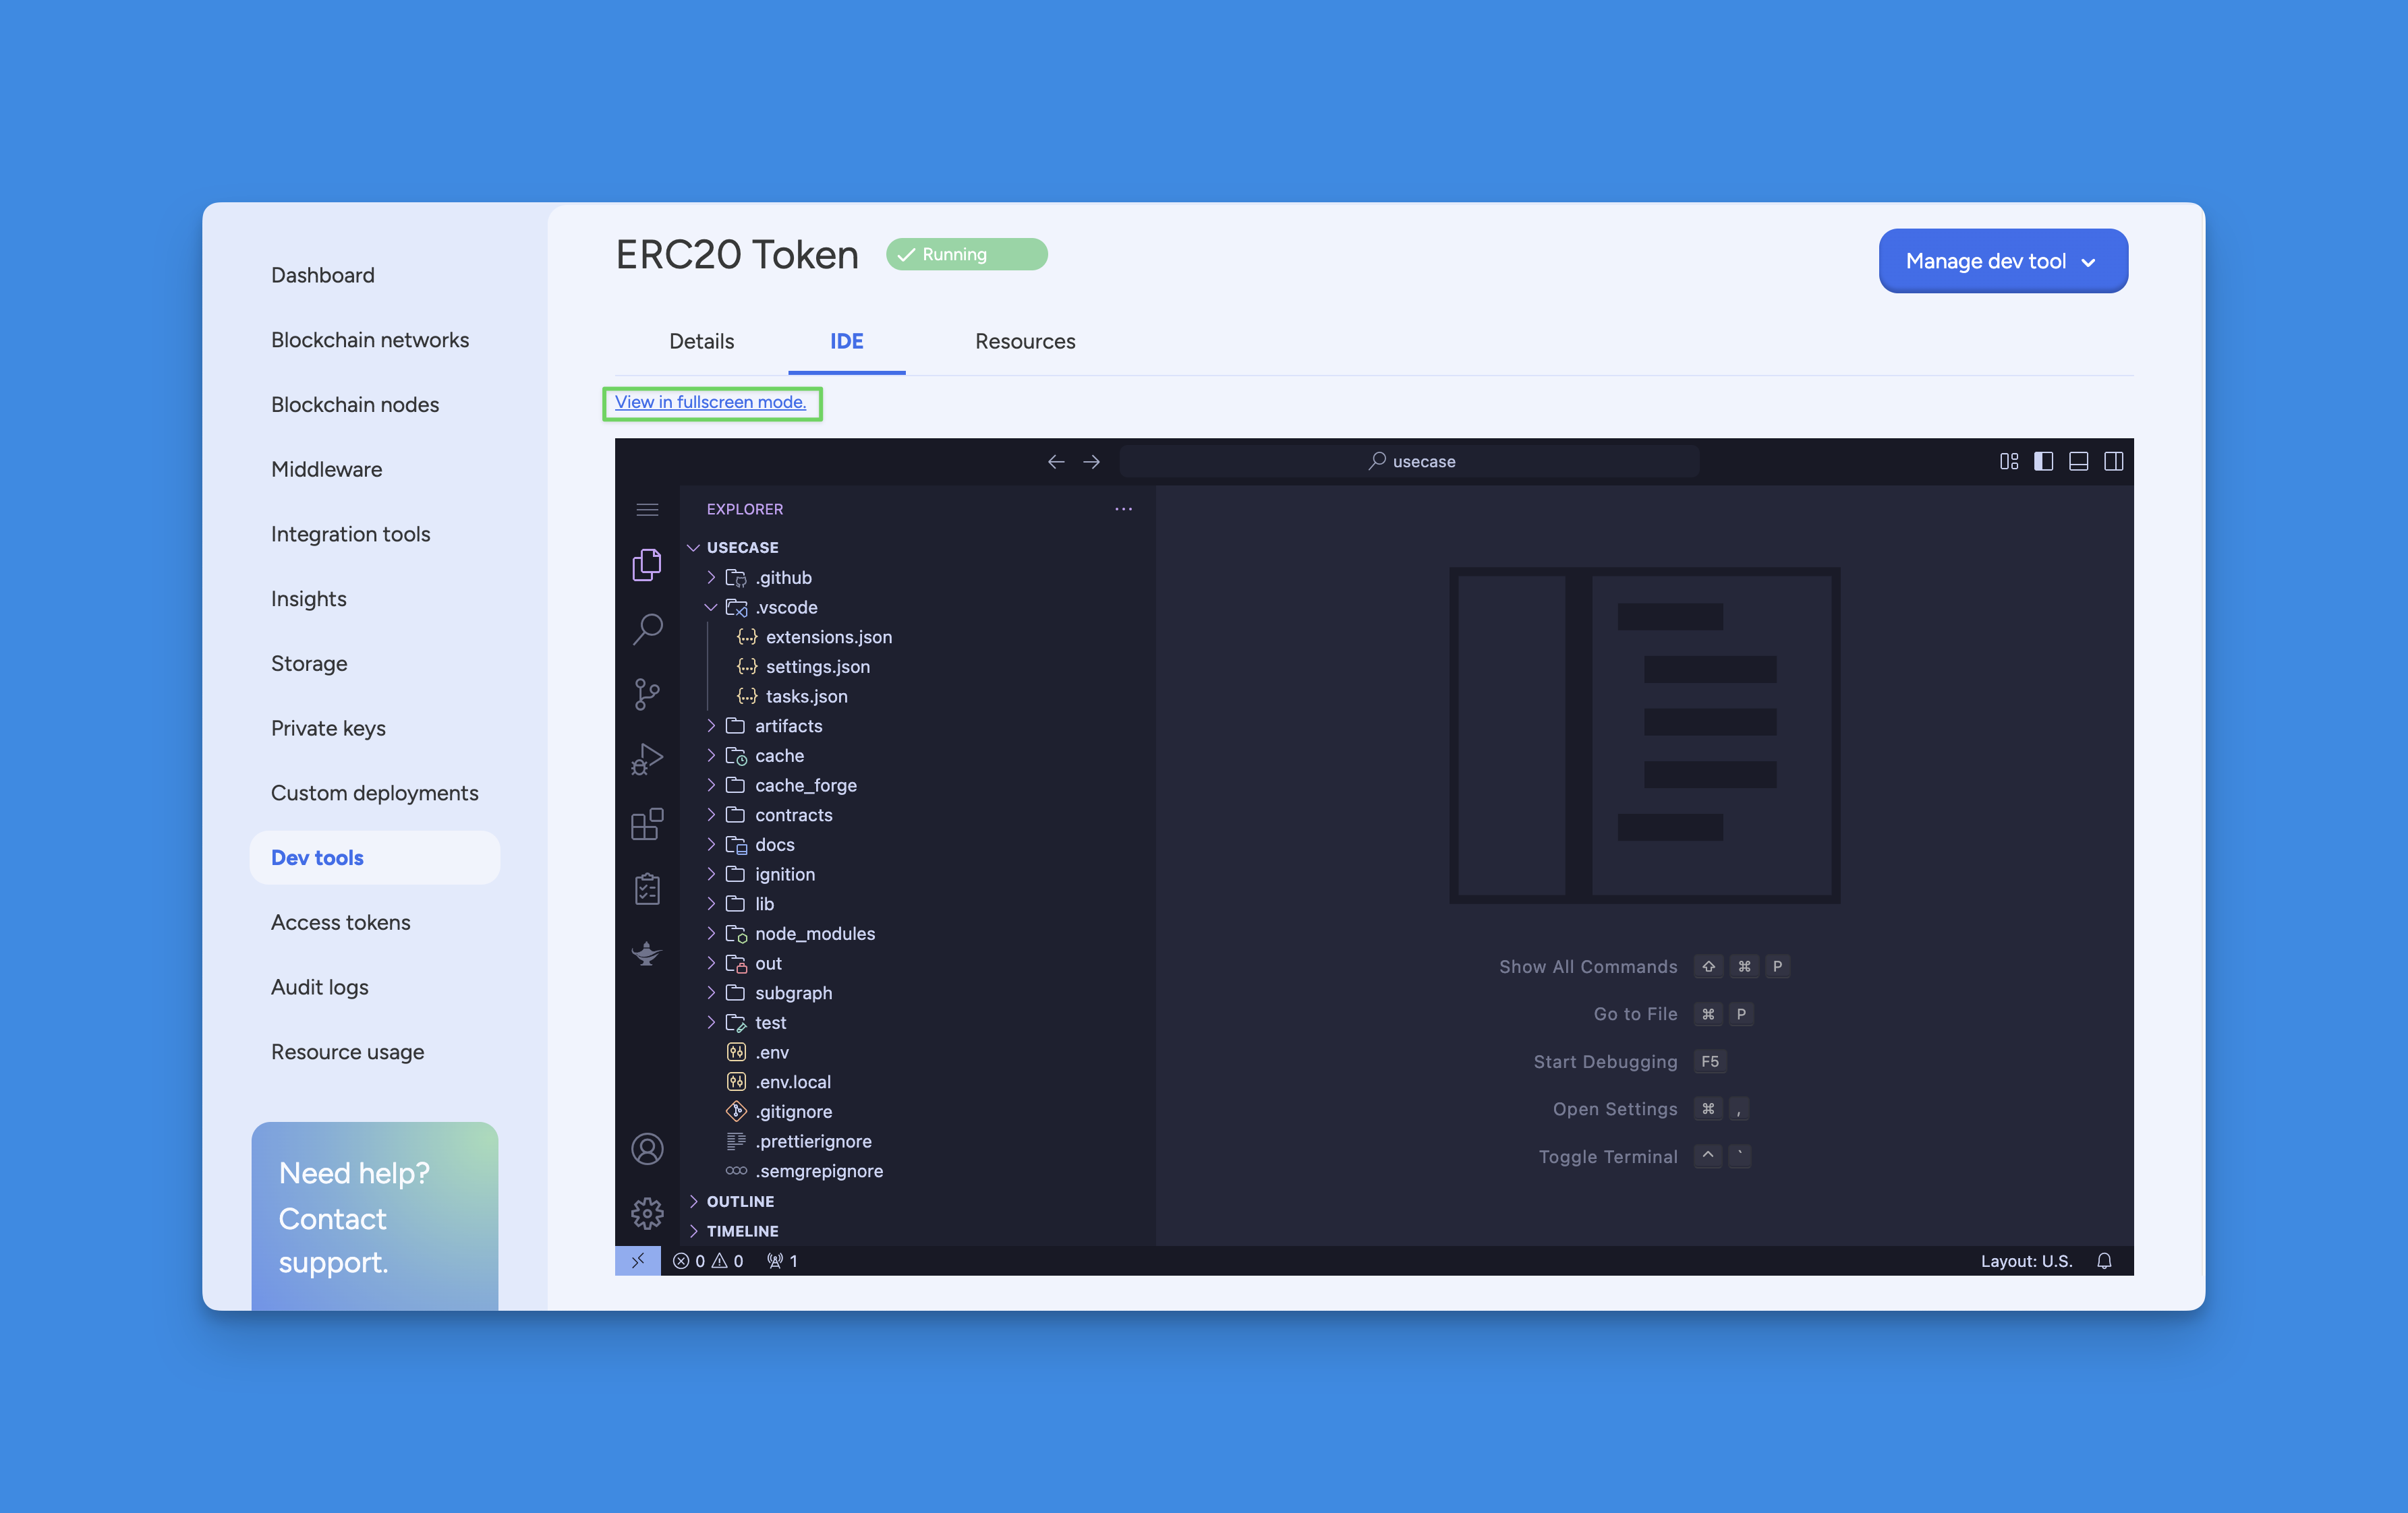Click View in fullscreen mode link

(x=712, y=403)
